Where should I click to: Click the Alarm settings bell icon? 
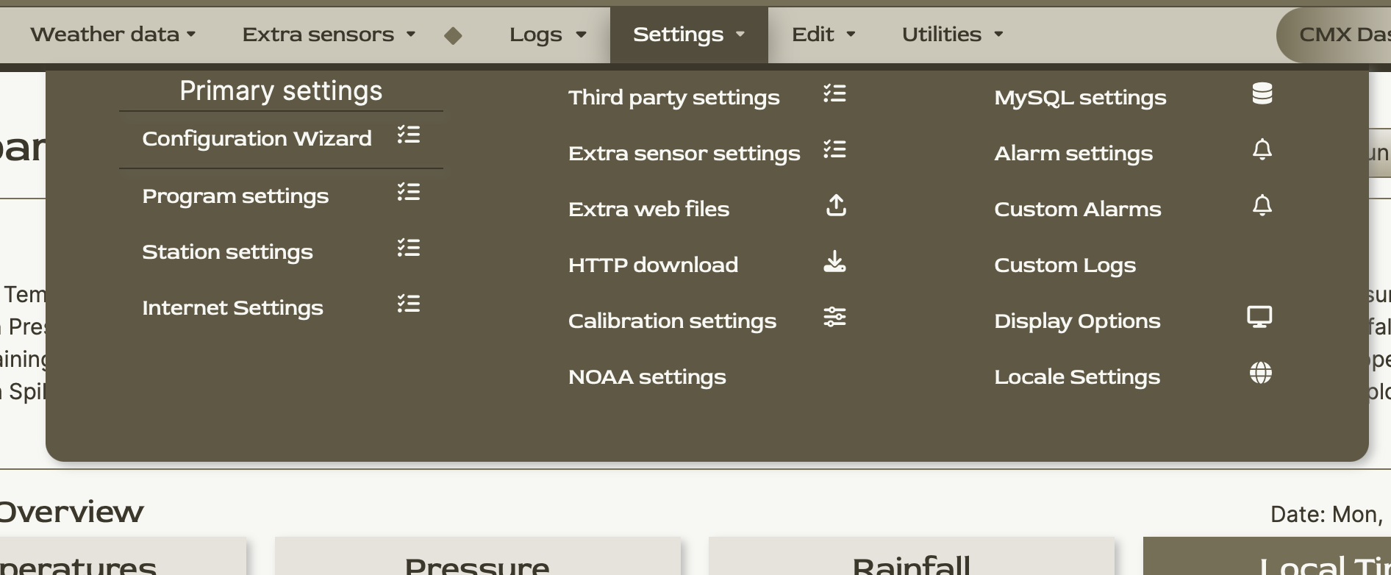pos(1262,150)
